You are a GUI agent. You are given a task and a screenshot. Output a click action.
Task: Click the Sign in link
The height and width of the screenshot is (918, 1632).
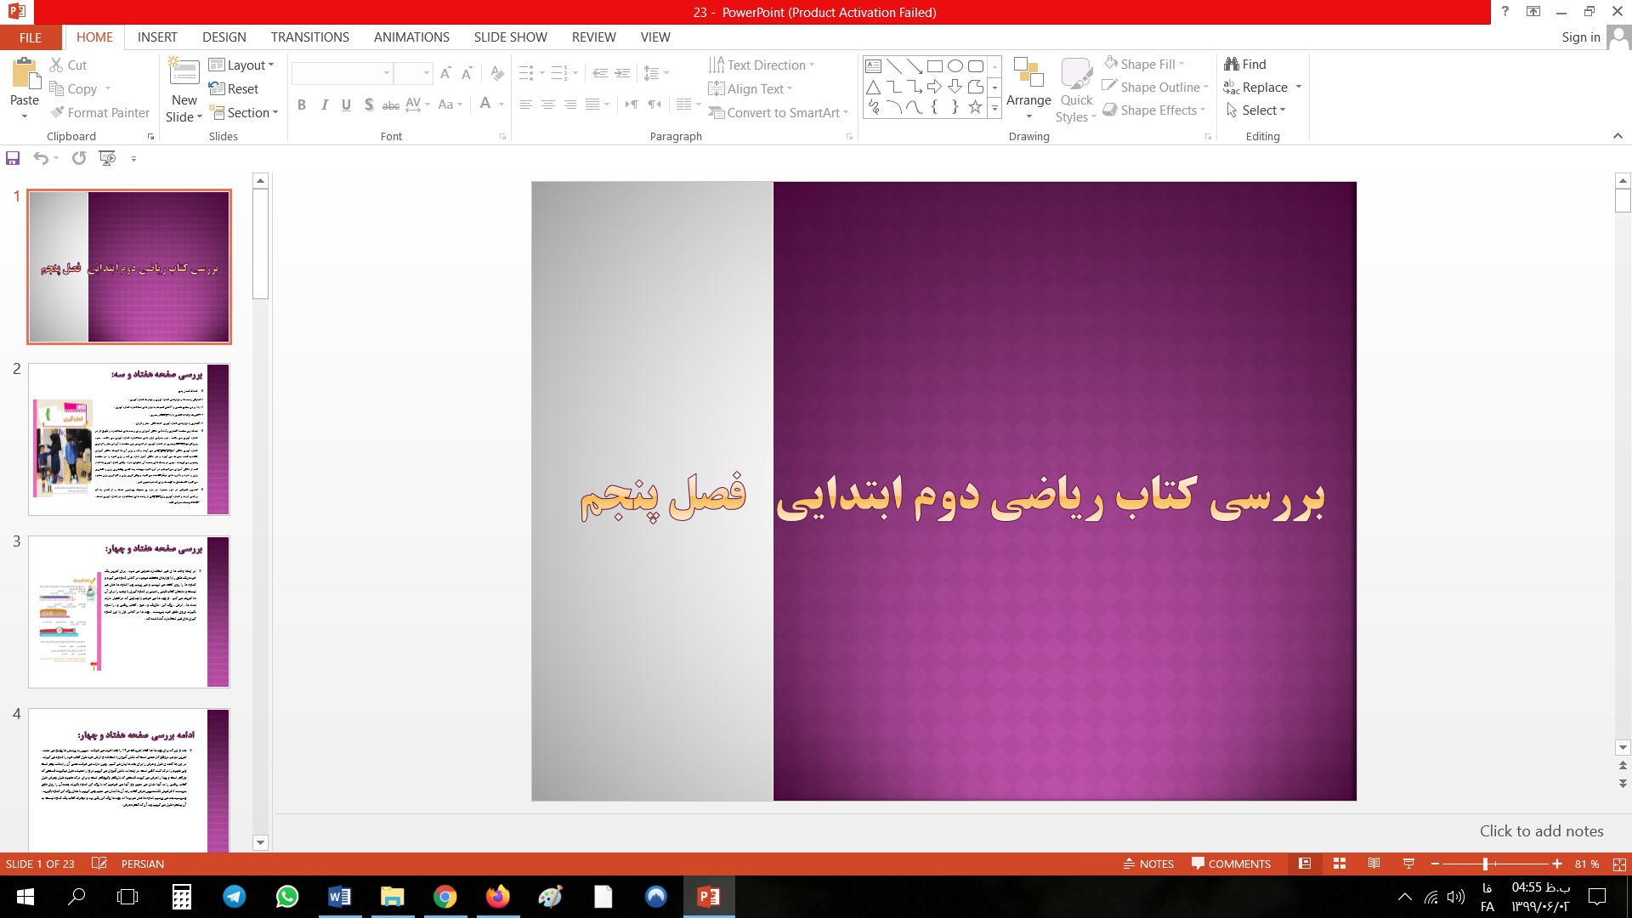1580,37
